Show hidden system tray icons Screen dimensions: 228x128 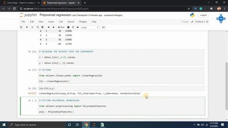(x=194, y=125)
